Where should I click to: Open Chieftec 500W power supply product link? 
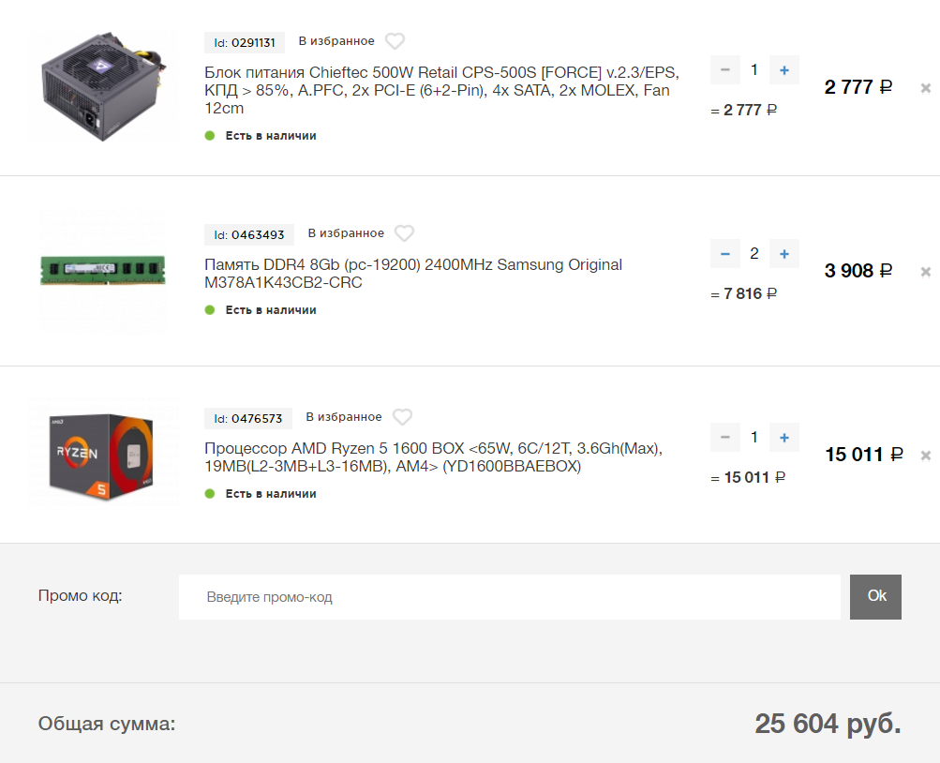tap(441, 91)
